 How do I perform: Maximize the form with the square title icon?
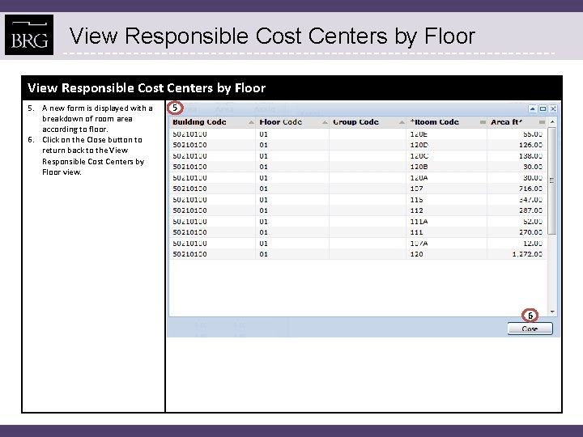[x=543, y=109]
